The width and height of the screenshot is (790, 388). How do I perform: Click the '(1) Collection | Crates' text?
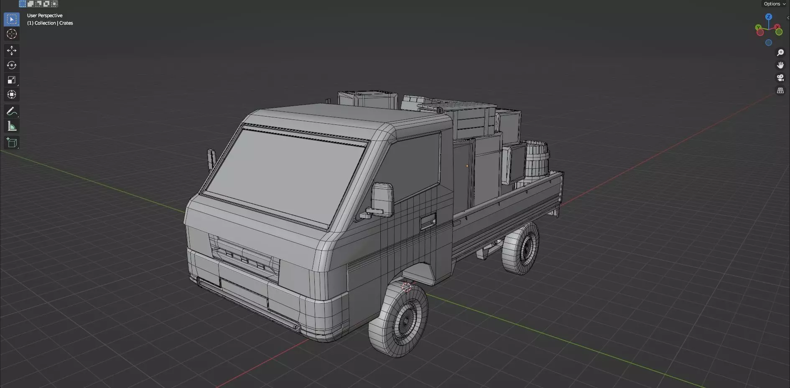pos(50,23)
